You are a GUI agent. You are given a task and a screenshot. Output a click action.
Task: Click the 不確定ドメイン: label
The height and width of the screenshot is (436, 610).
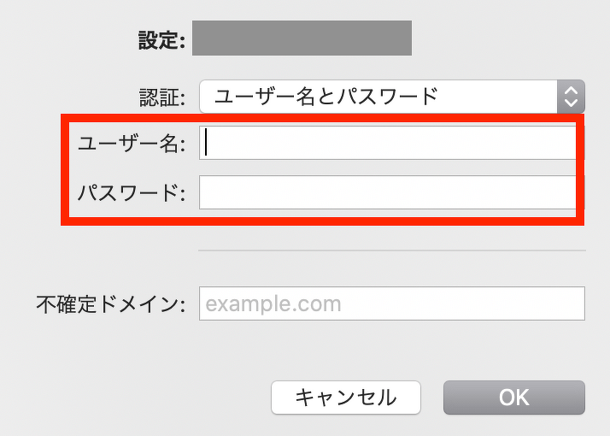coord(110,303)
